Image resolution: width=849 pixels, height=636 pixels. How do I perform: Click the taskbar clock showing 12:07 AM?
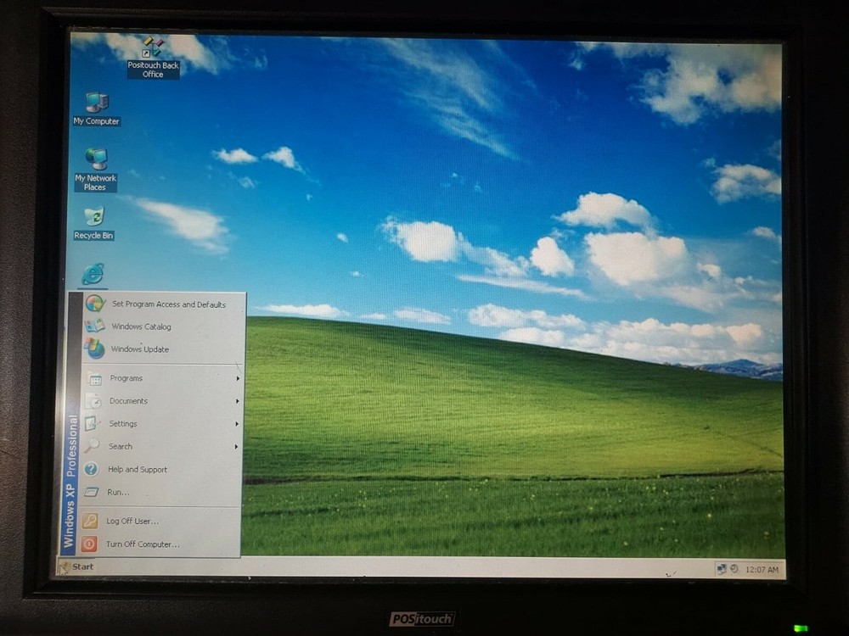click(761, 570)
